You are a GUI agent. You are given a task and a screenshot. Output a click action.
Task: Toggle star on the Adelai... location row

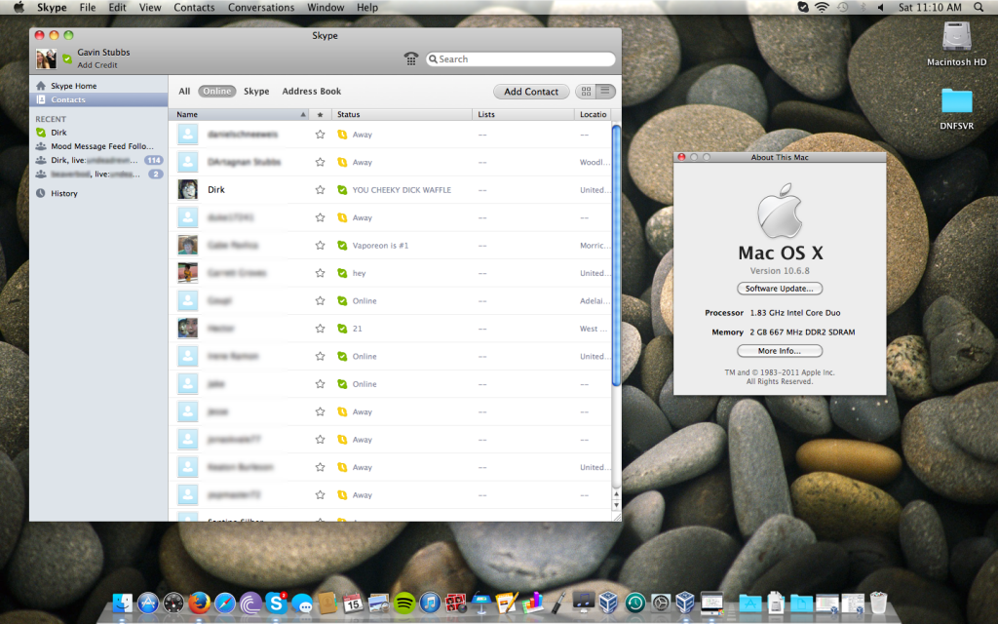[x=320, y=300]
